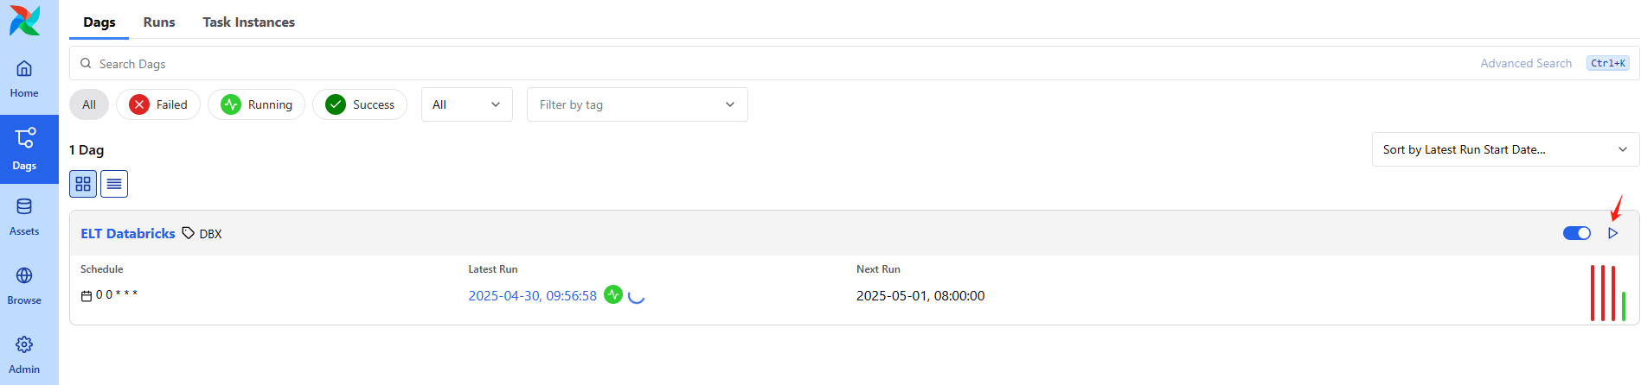This screenshot has width=1641, height=385.
Task: Open the Browse globe menu
Action: (24, 287)
